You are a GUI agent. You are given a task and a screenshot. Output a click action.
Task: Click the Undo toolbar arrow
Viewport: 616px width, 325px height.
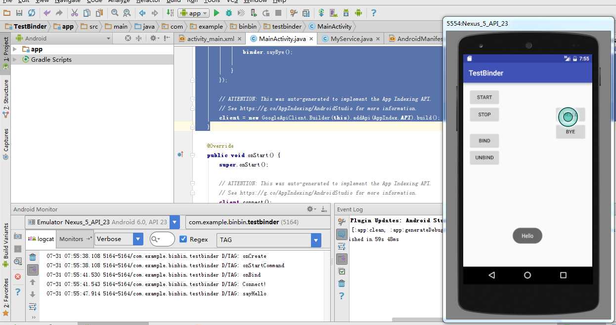[x=47, y=13]
